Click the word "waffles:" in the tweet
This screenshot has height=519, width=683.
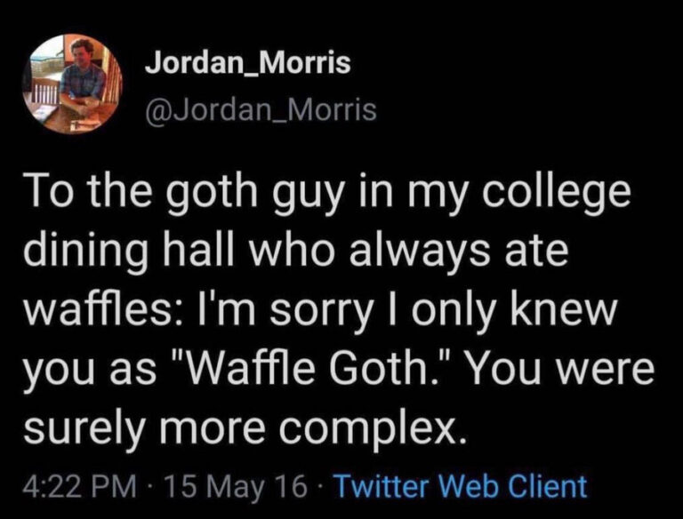(97, 309)
